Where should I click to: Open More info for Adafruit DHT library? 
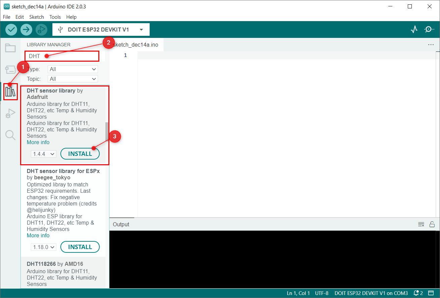pyautogui.click(x=38, y=142)
